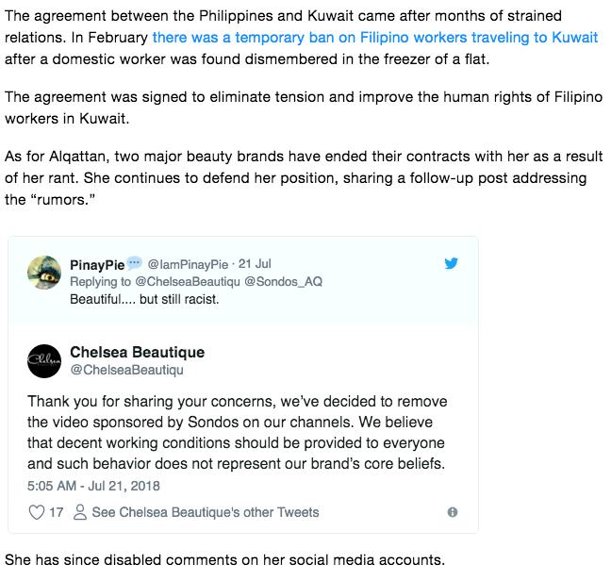
Task: Click the person icon beside other Tweets
Action: tap(80, 512)
